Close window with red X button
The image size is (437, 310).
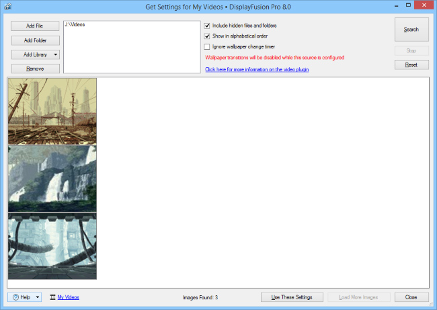pyautogui.click(x=424, y=5)
